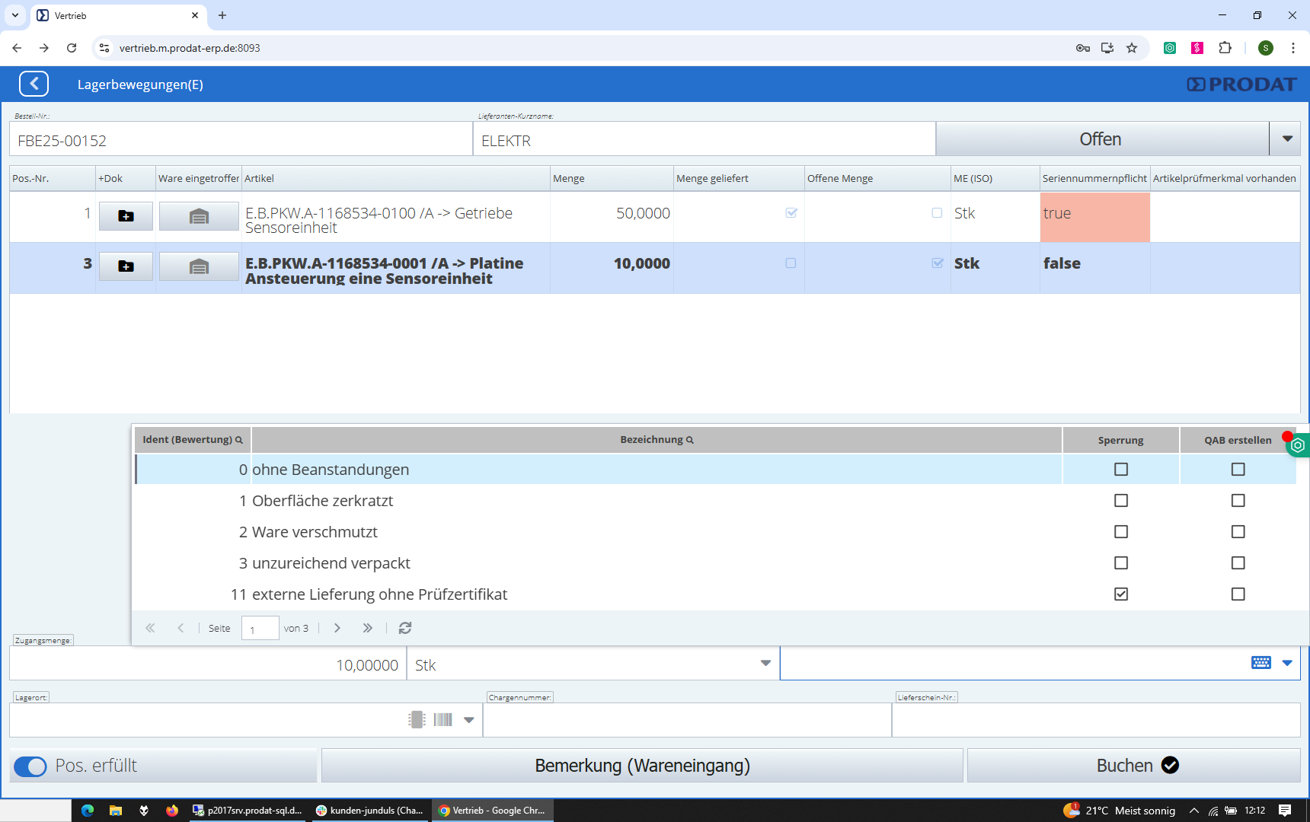Click the Buchen button
This screenshot has width=1310, height=822.
pyautogui.click(x=1133, y=766)
